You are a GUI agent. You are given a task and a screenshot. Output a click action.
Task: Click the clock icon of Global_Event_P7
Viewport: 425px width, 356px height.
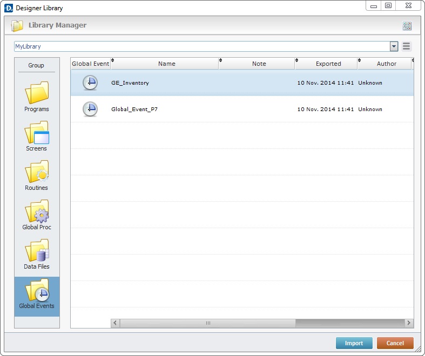(90, 109)
